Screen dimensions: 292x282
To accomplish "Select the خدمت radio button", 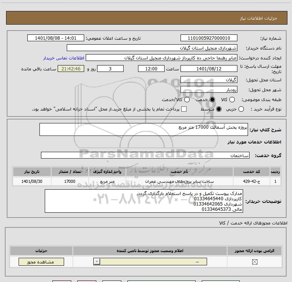I will pyautogui.click(x=212, y=100).
